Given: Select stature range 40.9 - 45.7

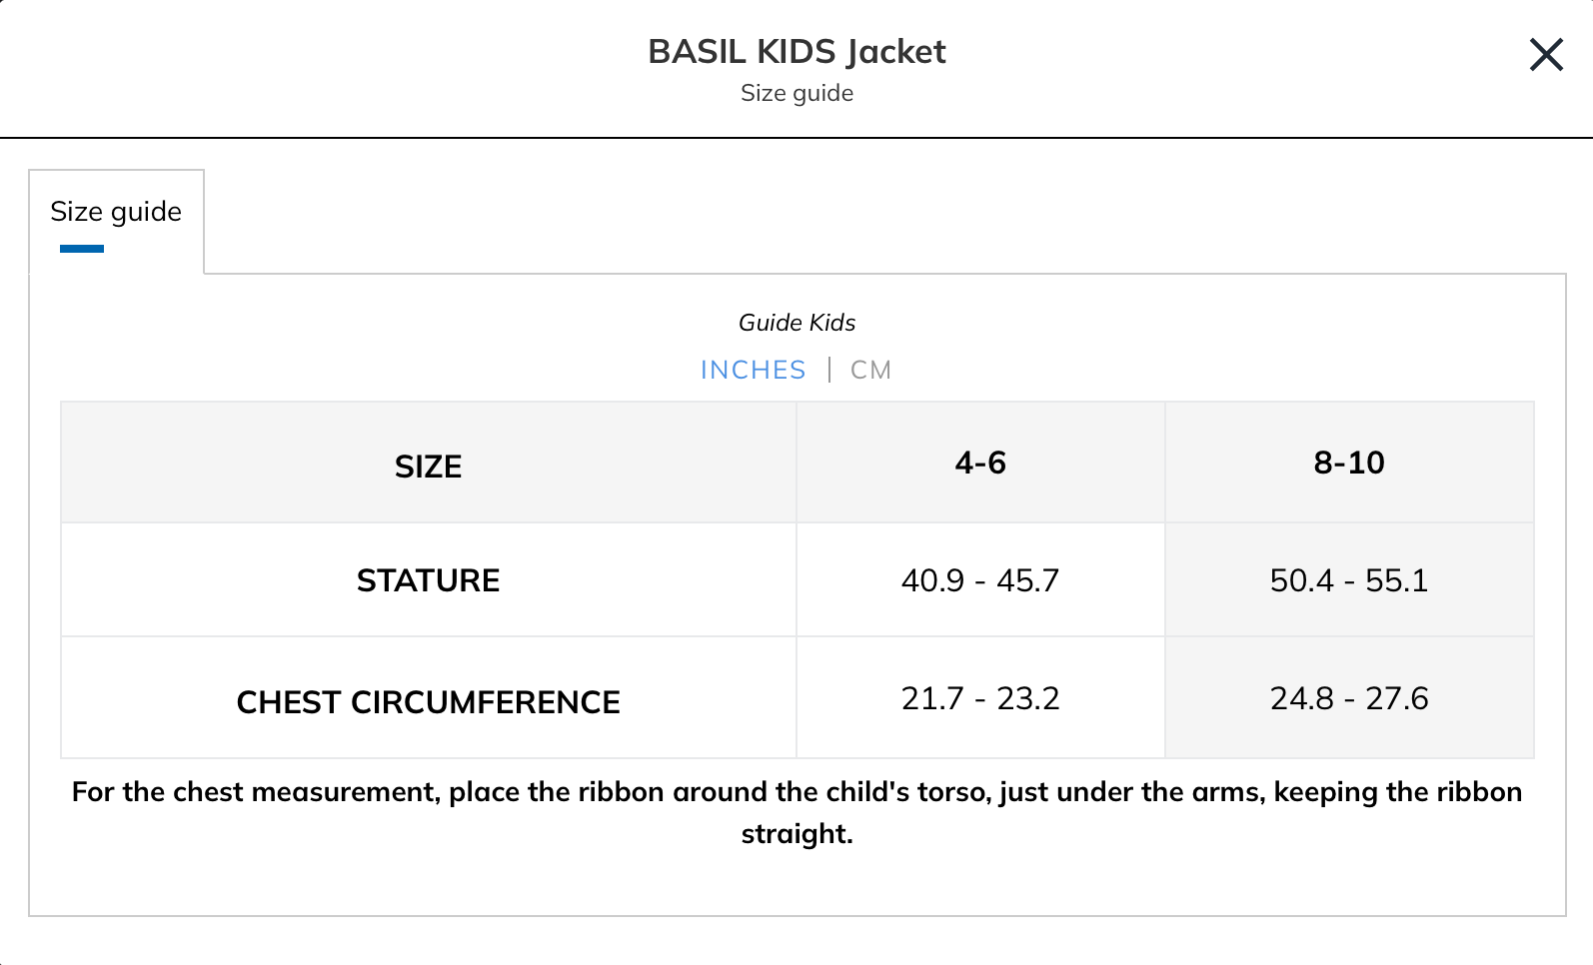Looking at the screenshot, I should click(980, 580).
